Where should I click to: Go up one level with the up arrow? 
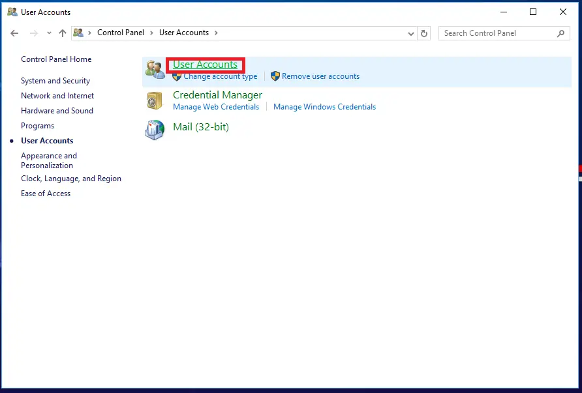tap(63, 33)
